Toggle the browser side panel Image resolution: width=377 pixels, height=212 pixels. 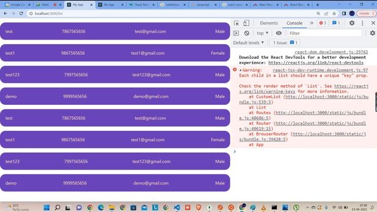click(x=344, y=14)
